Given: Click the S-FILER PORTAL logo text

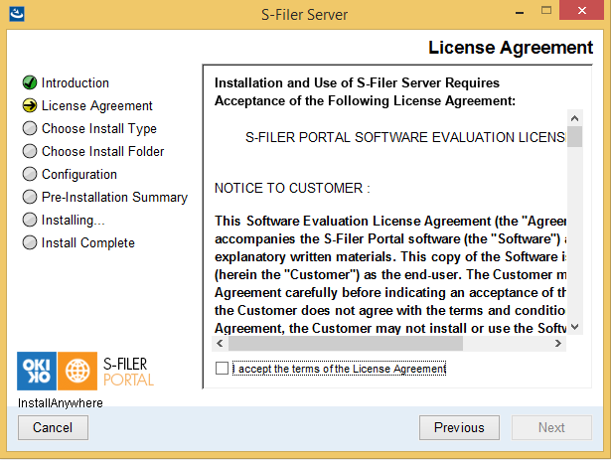Looking at the screenshot, I should 128,372.
